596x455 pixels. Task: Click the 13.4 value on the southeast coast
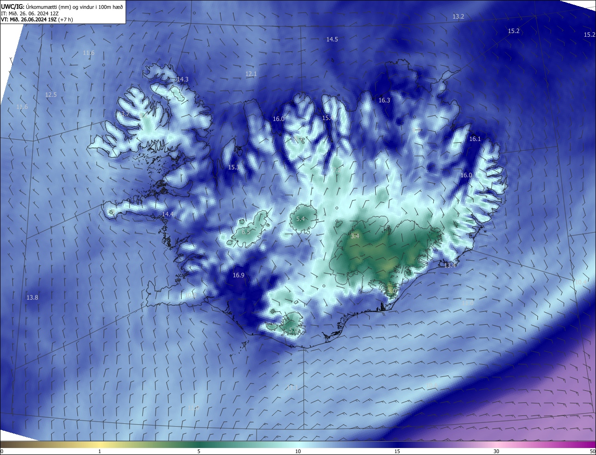(450, 266)
